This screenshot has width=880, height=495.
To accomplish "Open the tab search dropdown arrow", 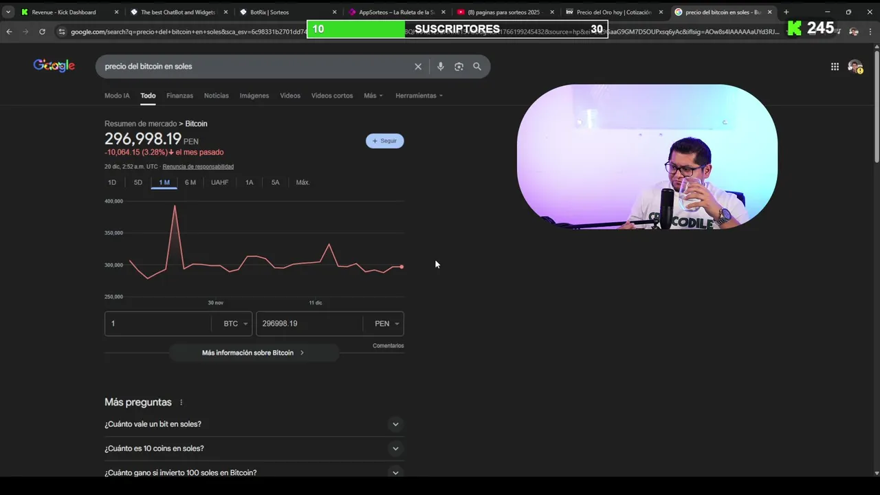I will (x=8, y=12).
